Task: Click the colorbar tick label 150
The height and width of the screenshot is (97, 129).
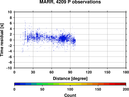Action: click(x=98, y=89)
